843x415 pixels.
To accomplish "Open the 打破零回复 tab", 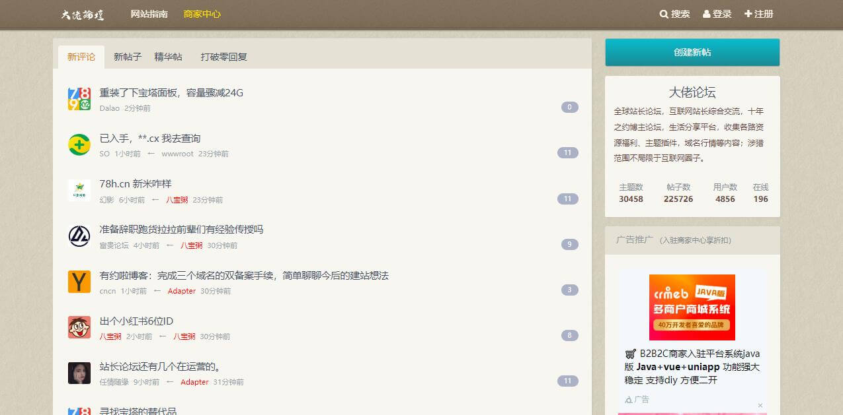I will [224, 57].
